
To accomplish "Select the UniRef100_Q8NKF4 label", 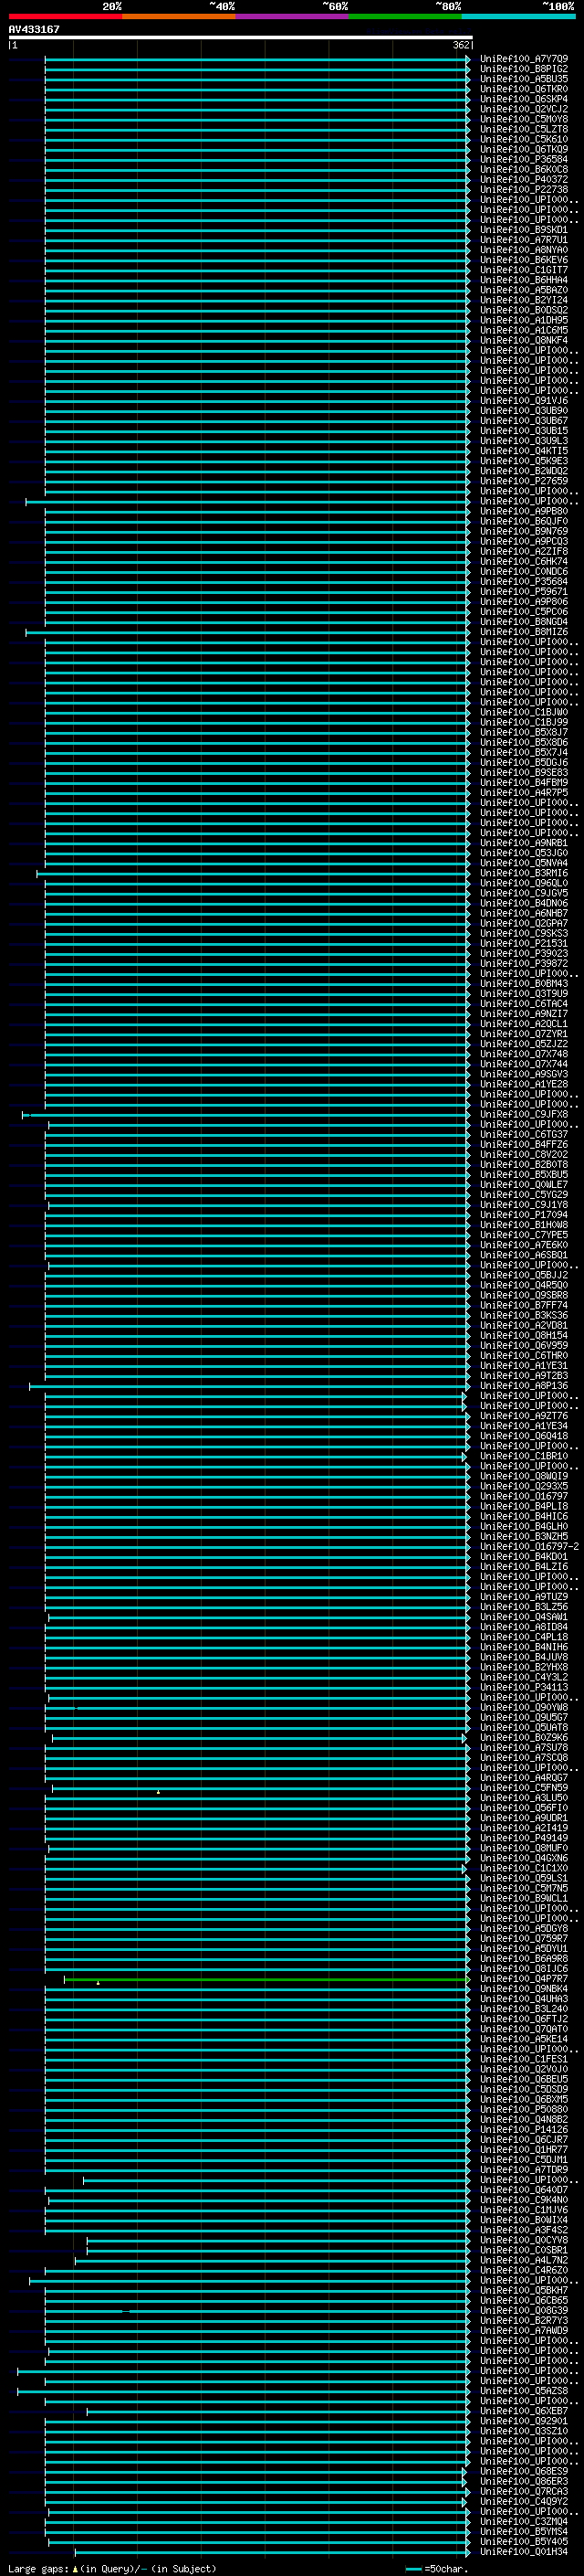I will (523, 340).
